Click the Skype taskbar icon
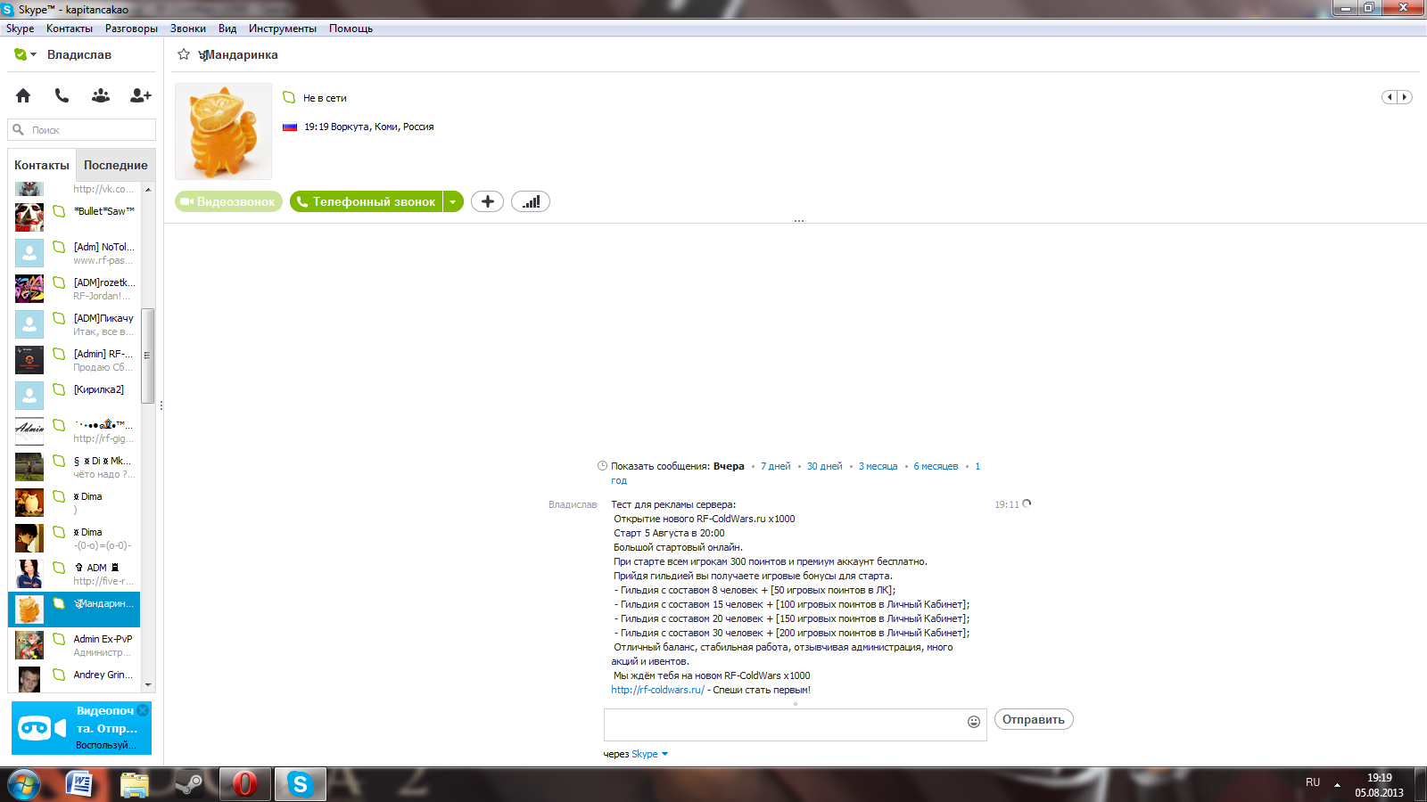 pos(300,784)
